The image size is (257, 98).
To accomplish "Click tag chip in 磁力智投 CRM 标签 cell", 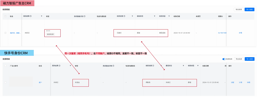I will pyautogui.click(x=51, y=34).
